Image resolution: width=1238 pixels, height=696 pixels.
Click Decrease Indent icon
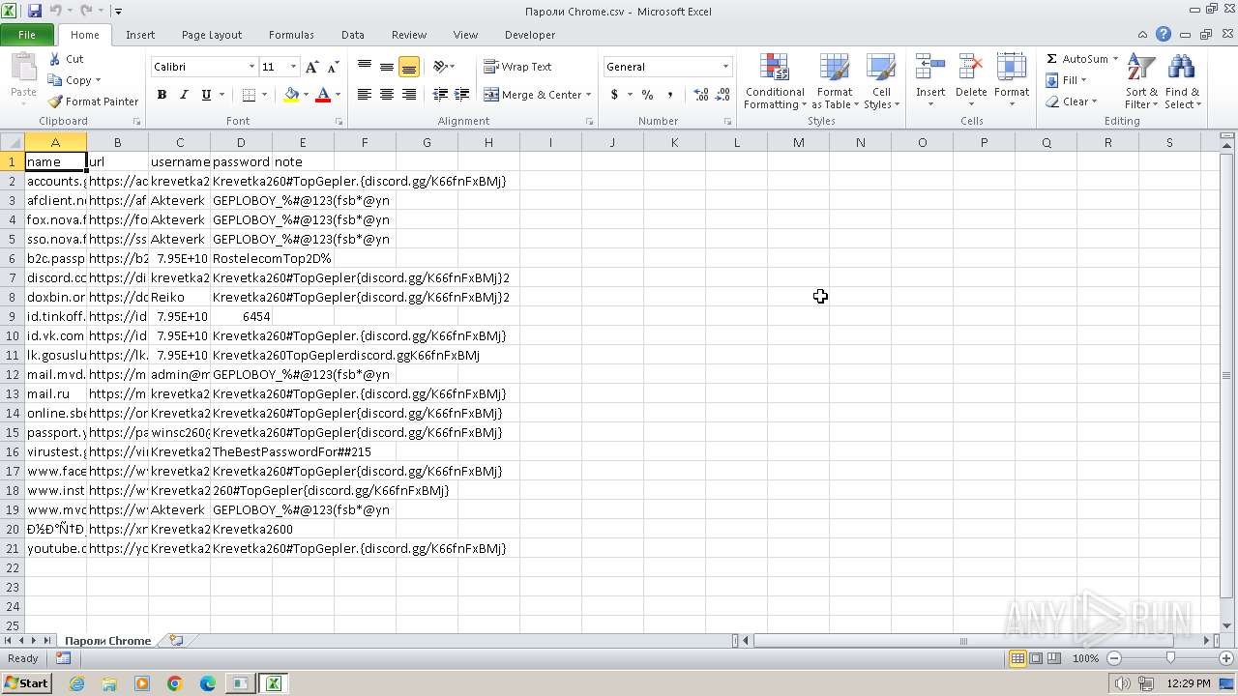pyautogui.click(x=440, y=95)
